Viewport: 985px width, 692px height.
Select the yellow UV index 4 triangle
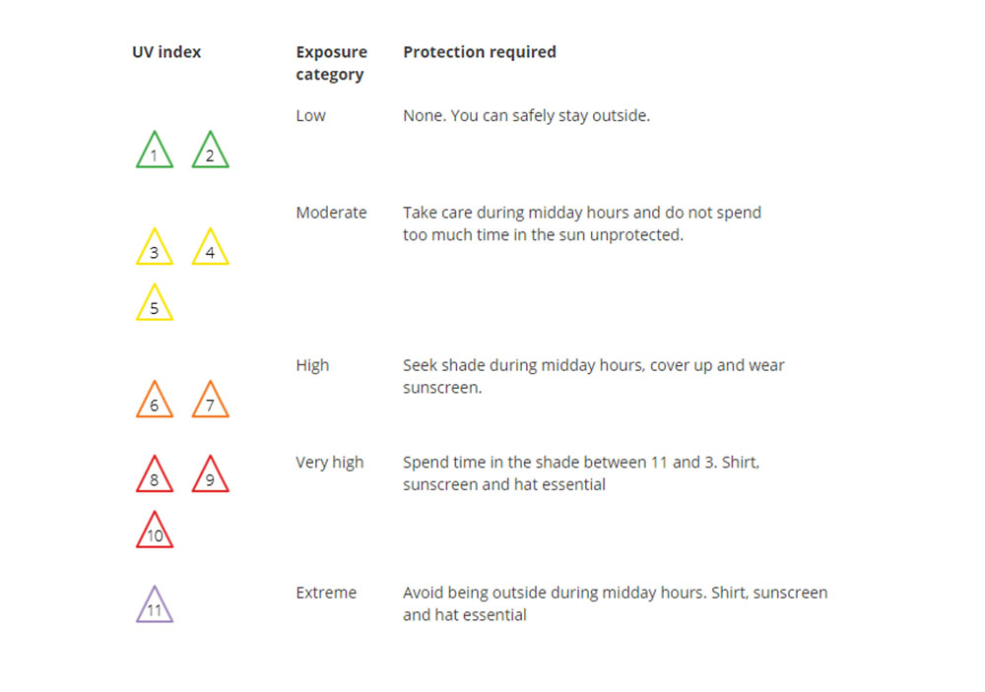point(211,247)
